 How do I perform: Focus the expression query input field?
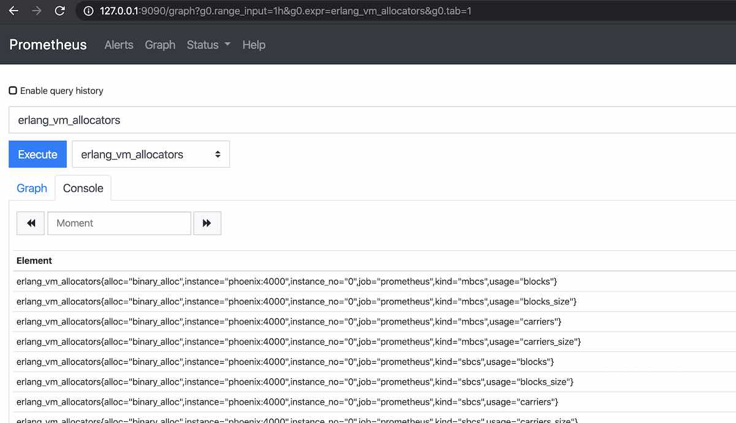pos(368,120)
